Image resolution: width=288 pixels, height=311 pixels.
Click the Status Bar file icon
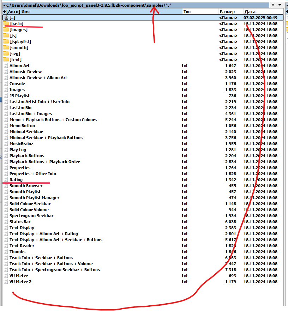[6, 222]
